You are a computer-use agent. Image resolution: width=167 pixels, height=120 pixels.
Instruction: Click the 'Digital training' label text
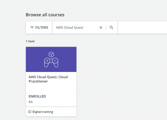(43, 112)
